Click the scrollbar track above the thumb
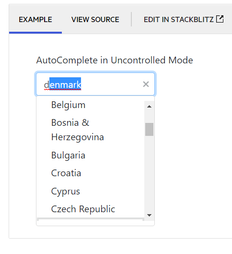Screen dimensions: 232x254 [x=149, y=117]
